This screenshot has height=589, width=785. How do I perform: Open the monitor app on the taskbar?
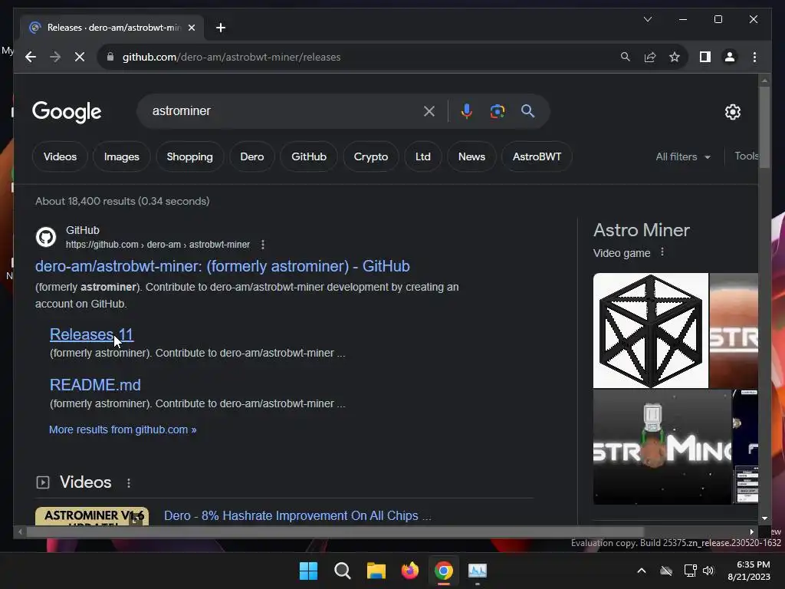(477, 571)
